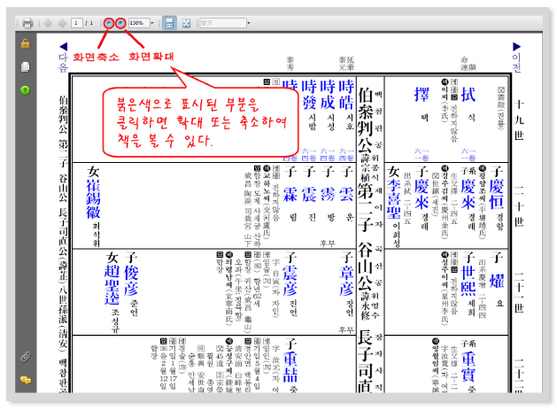
Task: Go to 이전 page with right triangle
Action: click(x=517, y=47)
